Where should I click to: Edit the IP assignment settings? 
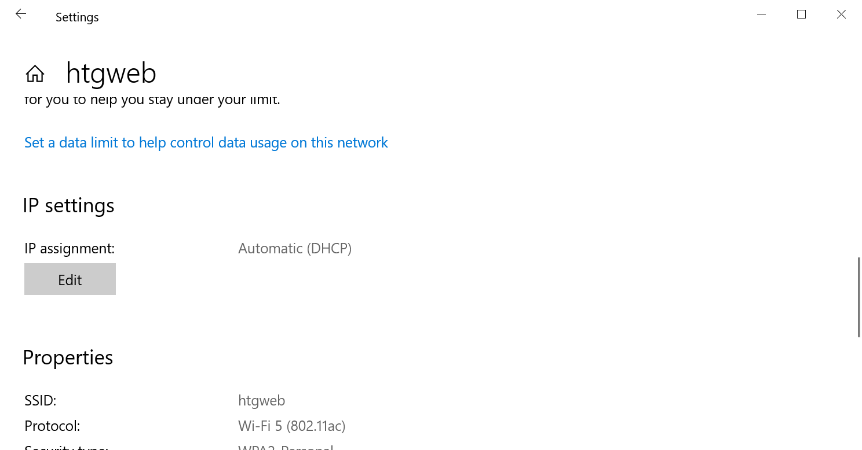pyautogui.click(x=70, y=279)
